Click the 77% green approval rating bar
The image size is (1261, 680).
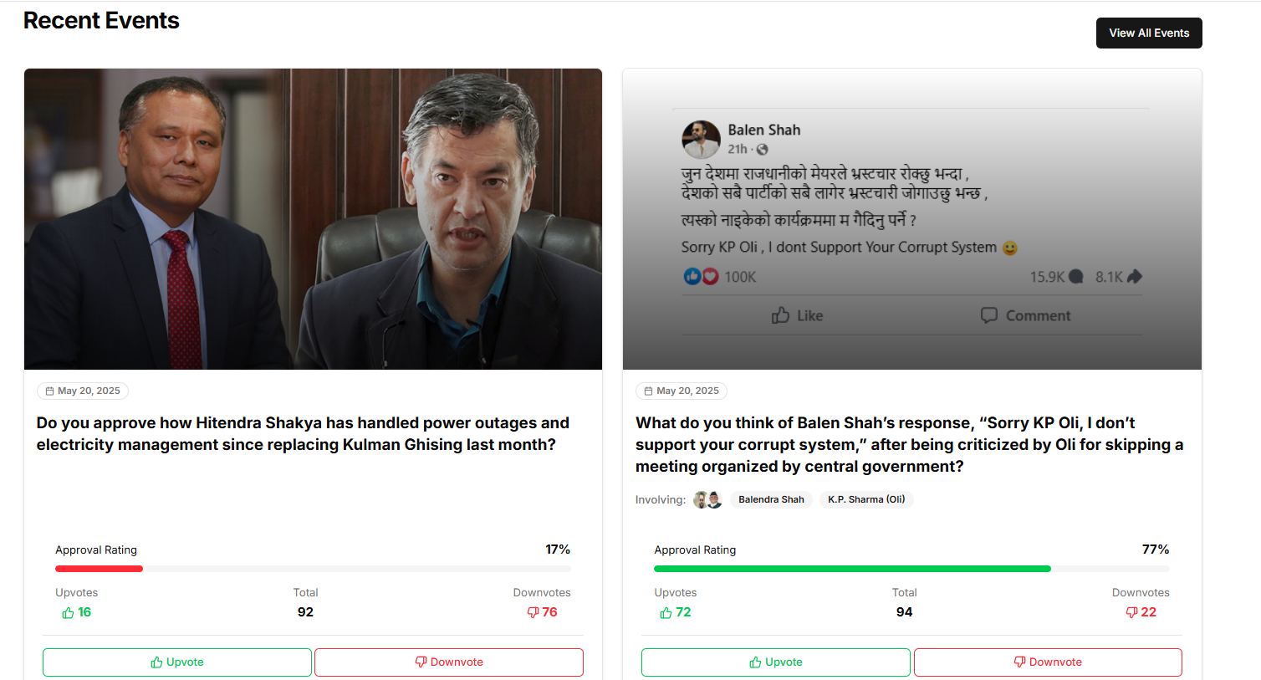(851, 569)
